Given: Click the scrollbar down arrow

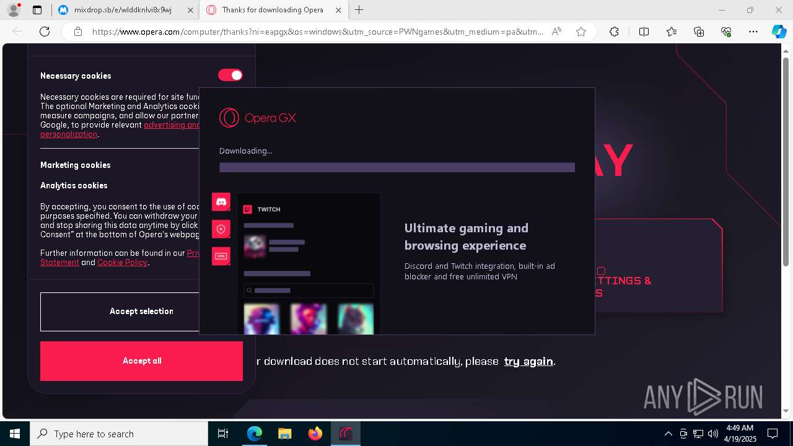Looking at the screenshot, I should (786, 411).
